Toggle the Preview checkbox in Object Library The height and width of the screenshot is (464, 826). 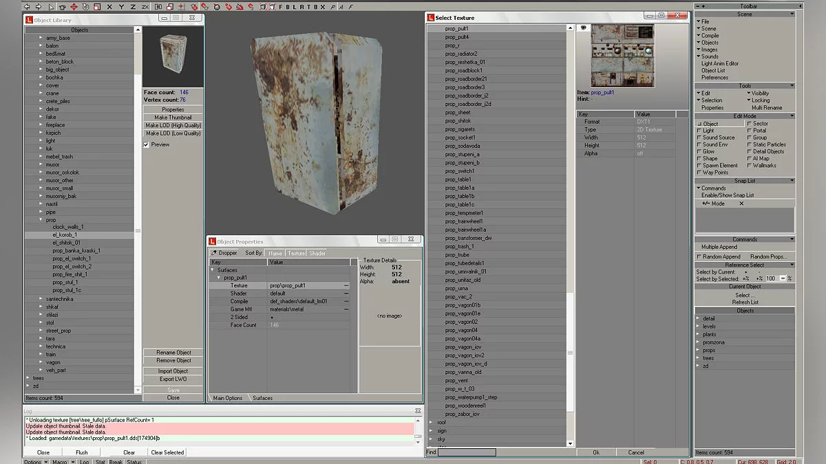146,145
